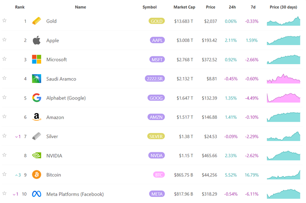Click Silver's rank down 1 indicator
This screenshot has width=306, height=203.
point(18,137)
